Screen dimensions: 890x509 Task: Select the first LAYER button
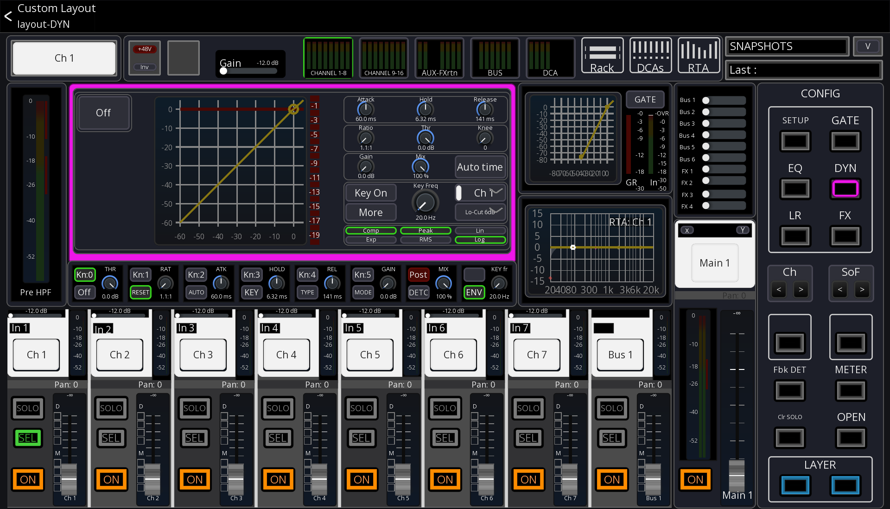[795, 485]
